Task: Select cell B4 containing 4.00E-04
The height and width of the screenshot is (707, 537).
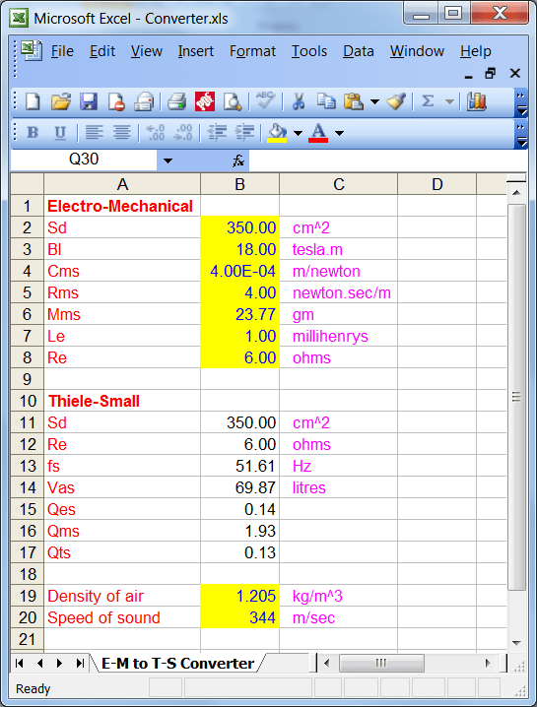Action: pos(239,271)
